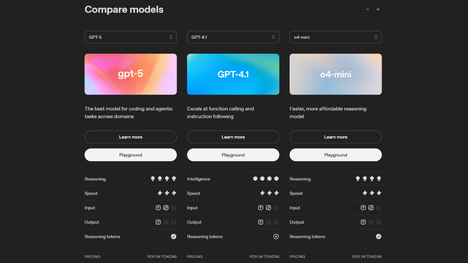
Task: Click the disabled audio input icon under GPT-5
Action: click(x=174, y=207)
